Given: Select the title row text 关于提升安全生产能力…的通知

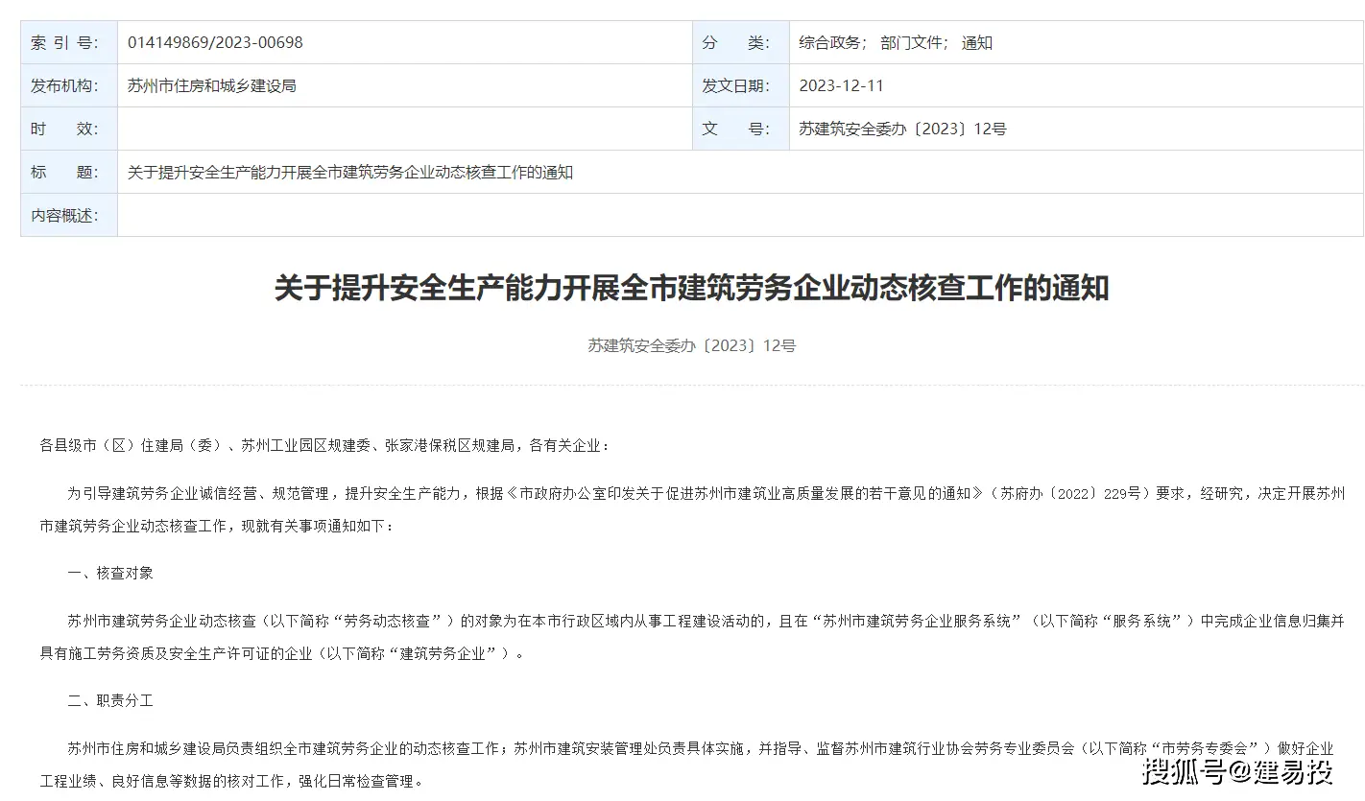Looking at the screenshot, I should tap(350, 172).
